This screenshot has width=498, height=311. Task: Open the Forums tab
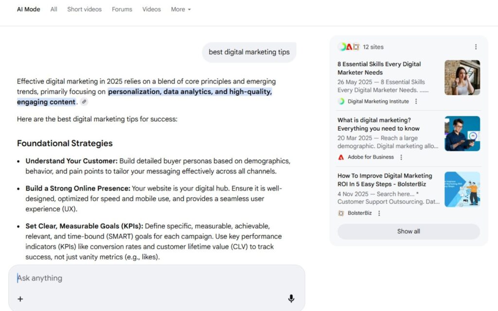tap(122, 9)
